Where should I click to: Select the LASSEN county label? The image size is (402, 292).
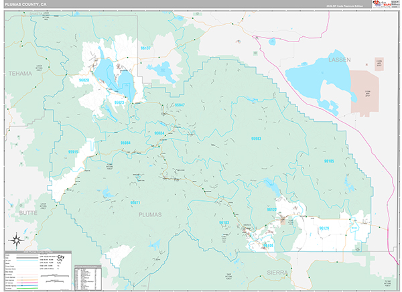click(340, 60)
